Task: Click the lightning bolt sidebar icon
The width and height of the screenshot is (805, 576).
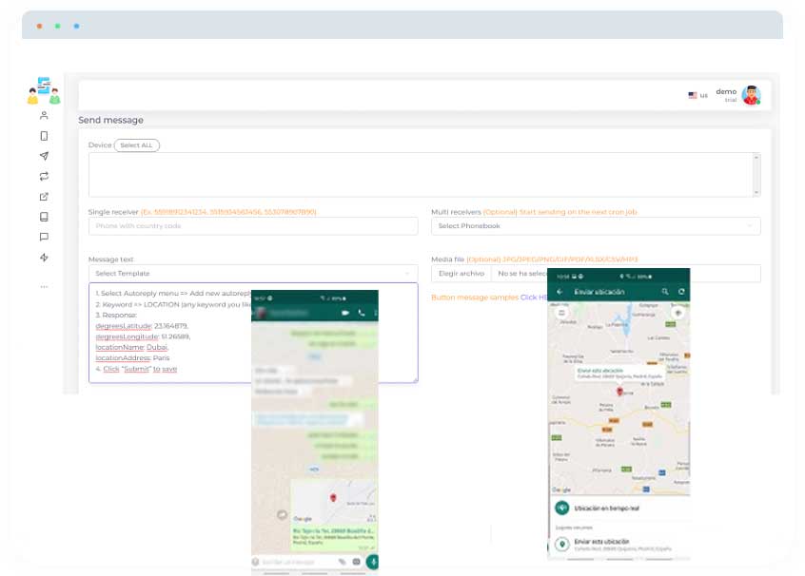Action: pyautogui.click(x=44, y=258)
